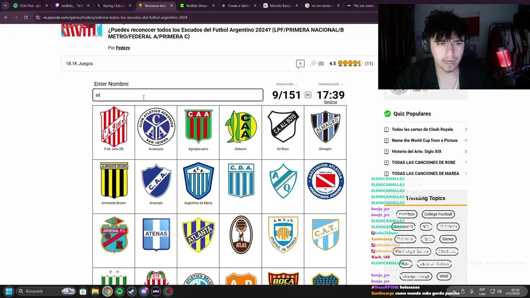Click the Enter Nombre answer field
The height and width of the screenshot is (298, 530).
point(178,95)
